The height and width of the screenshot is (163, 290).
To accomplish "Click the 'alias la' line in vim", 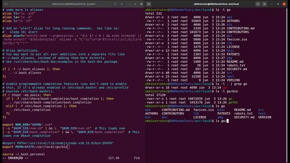I will pos(17,17).
